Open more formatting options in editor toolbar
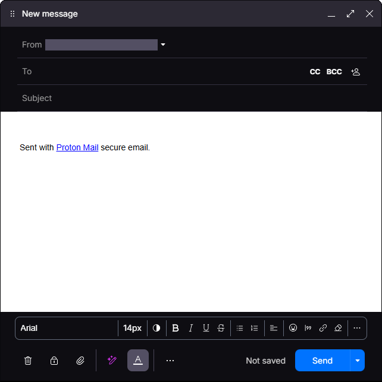The width and height of the screenshot is (382, 382). (357, 328)
